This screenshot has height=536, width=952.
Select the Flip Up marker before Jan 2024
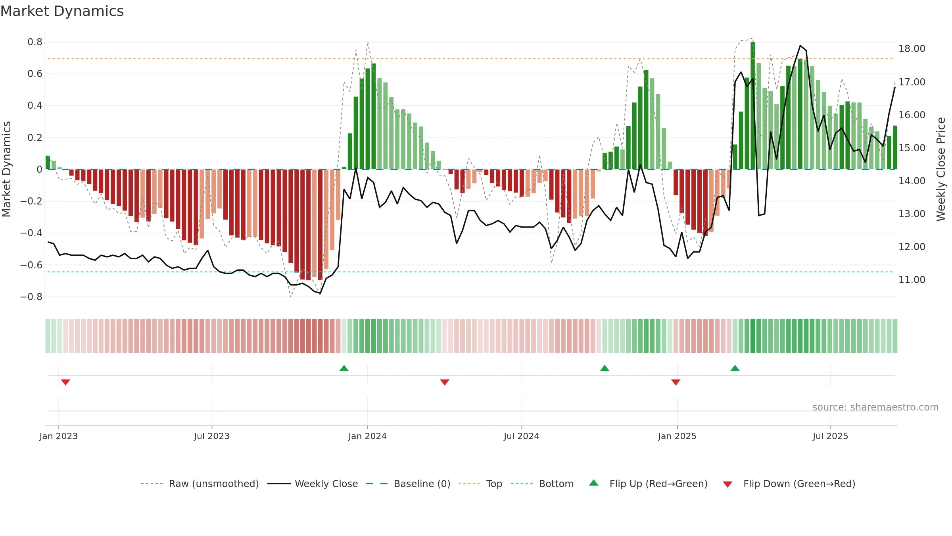tap(344, 368)
